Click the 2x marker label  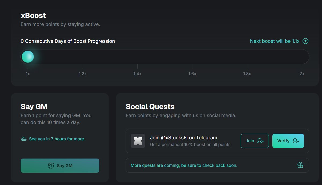(302, 74)
